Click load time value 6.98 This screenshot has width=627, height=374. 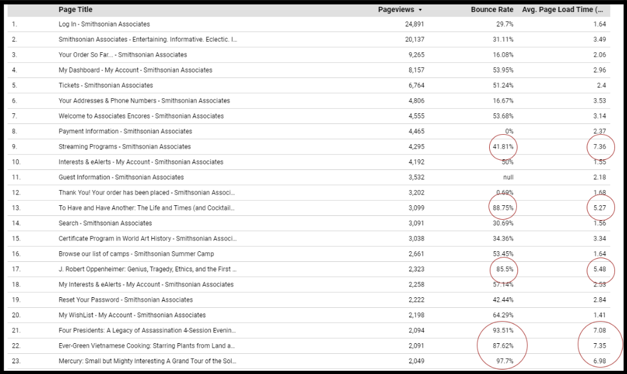[x=599, y=361]
